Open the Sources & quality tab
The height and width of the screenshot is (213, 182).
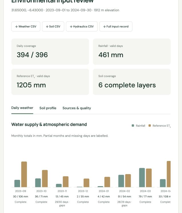point(77,108)
